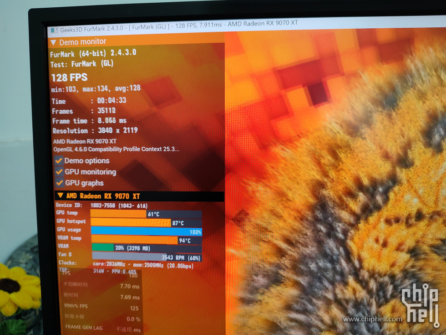Click the "OpenGL 4.6.0 Compatibility Profile Context" line
The width and height of the screenshot is (446, 335).
(x=117, y=149)
